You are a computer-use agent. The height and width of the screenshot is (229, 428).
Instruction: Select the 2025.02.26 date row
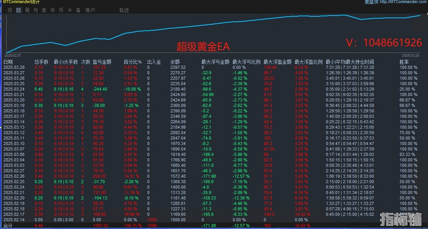coord(14,176)
